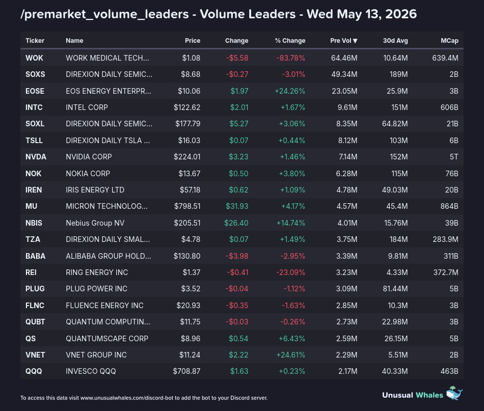Click the IREN ticker

point(34,190)
